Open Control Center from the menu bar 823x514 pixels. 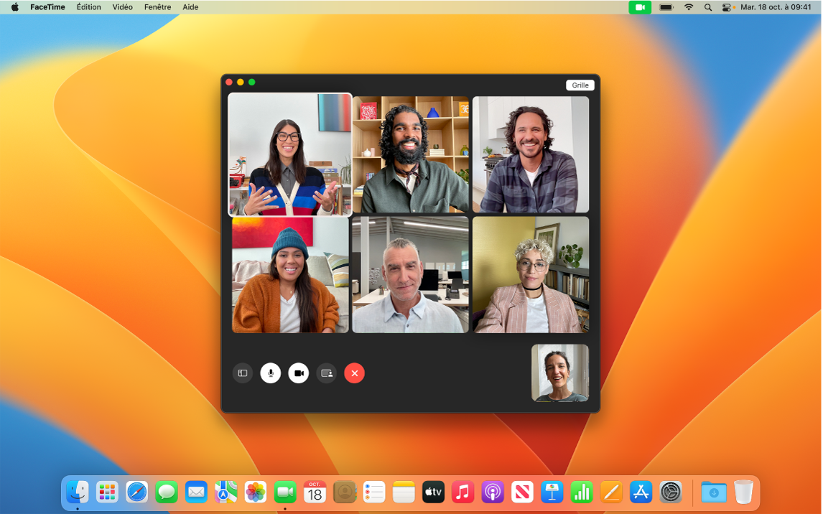click(x=726, y=7)
